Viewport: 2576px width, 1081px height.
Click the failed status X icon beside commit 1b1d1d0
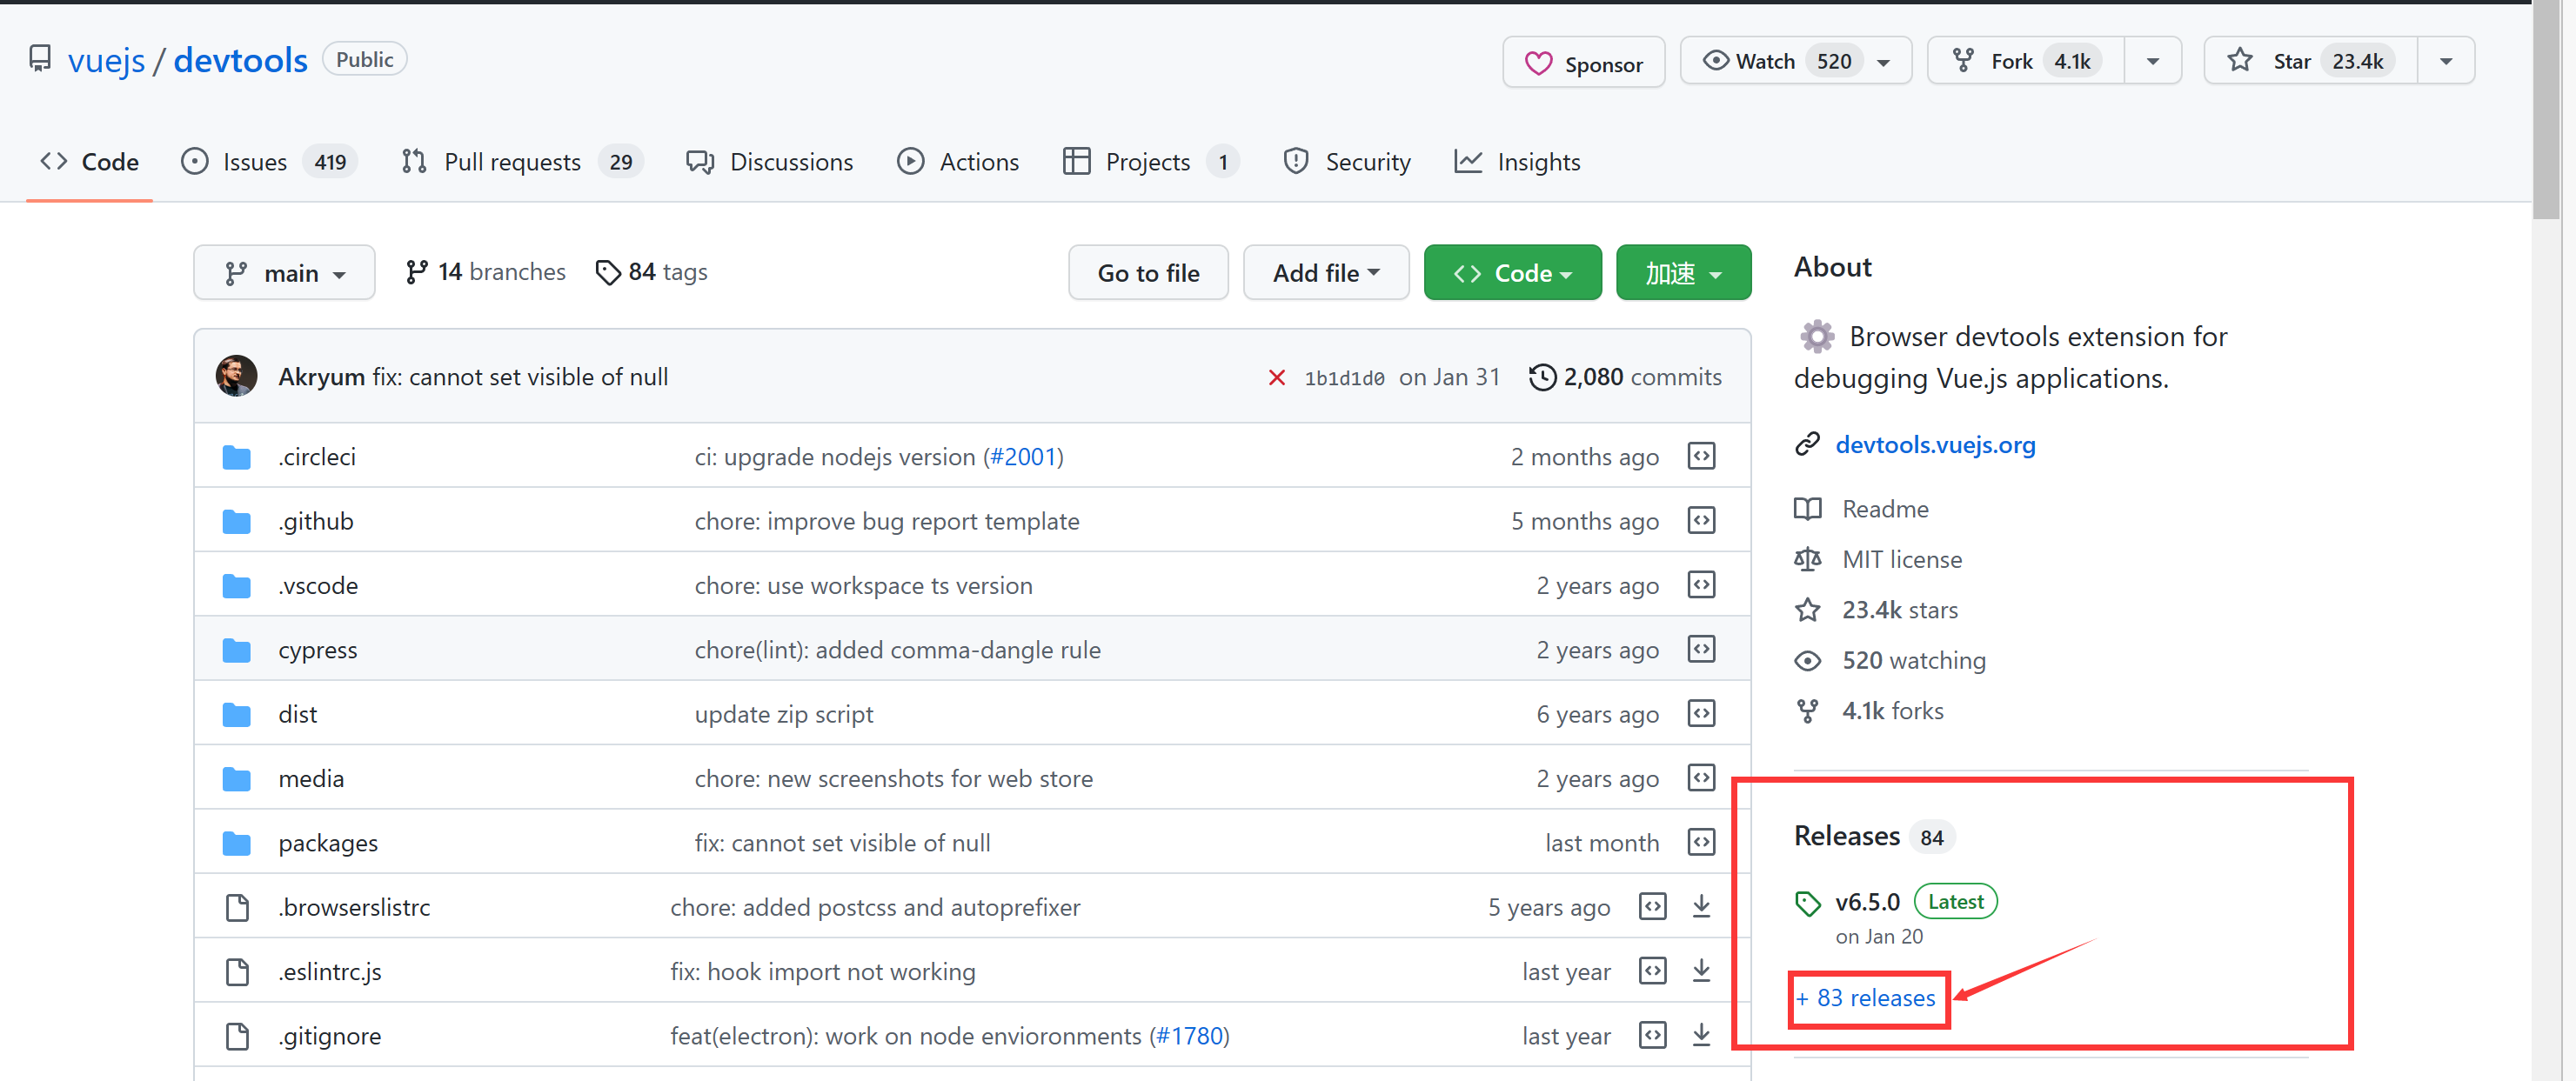(x=1276, y=377)
